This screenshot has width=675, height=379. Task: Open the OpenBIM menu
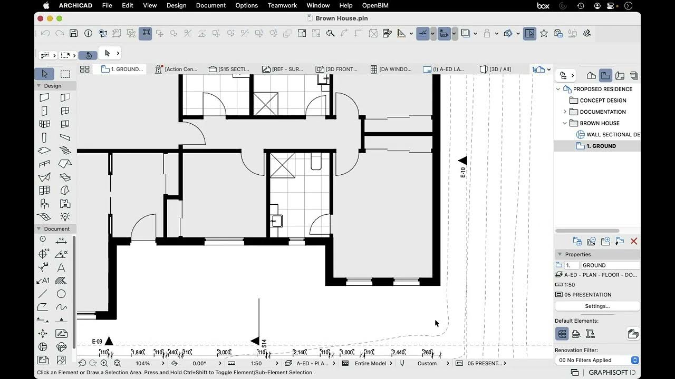[375, 5]
